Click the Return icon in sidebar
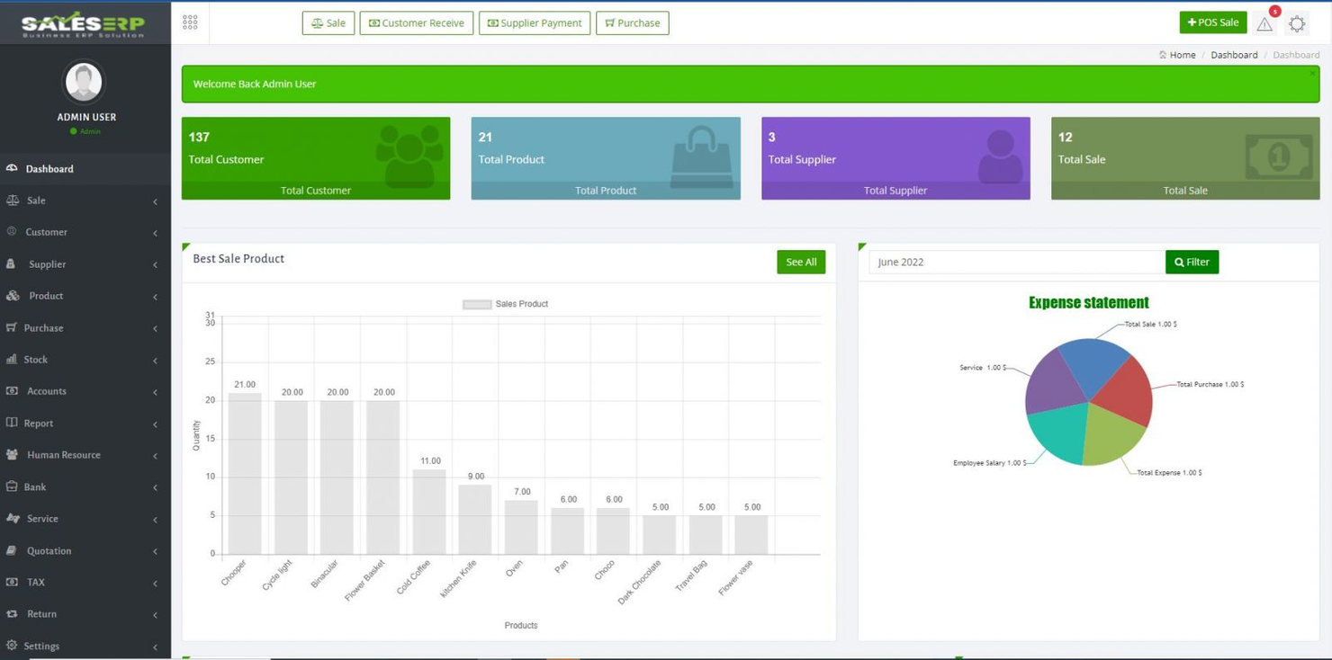 click(13, 613)
